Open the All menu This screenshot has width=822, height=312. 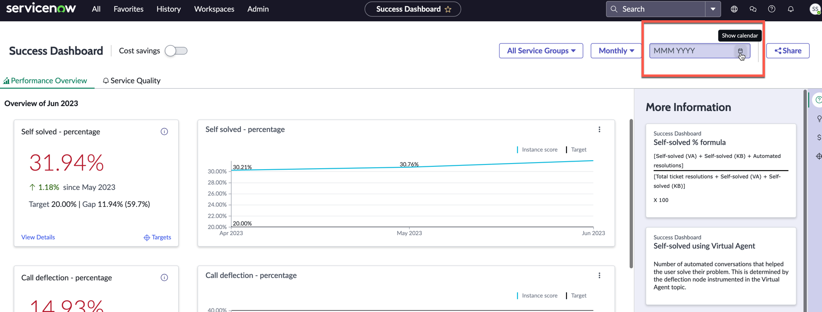click(96, 9)
